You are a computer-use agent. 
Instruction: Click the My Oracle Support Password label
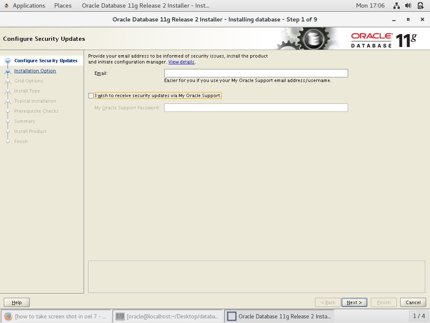point(127,108)
